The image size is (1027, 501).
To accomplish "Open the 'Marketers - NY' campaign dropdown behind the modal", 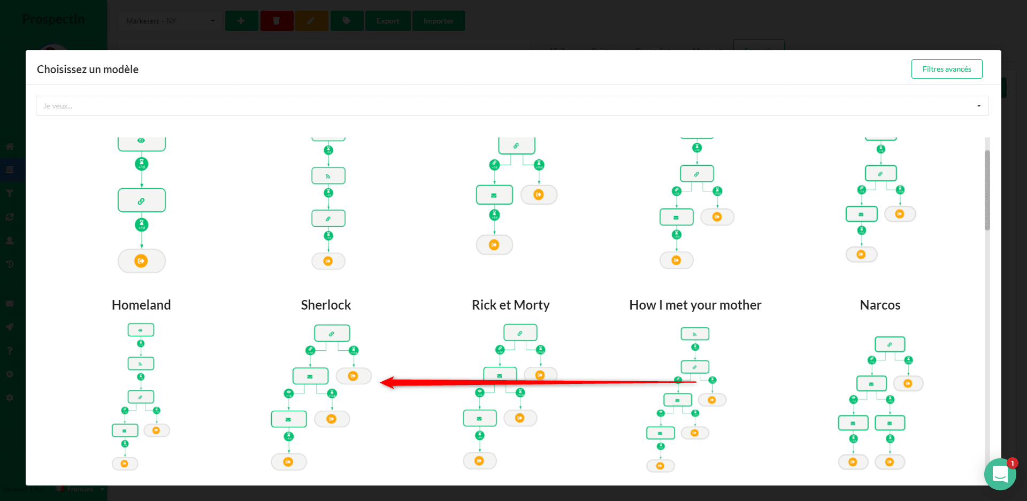I will 169,21.
